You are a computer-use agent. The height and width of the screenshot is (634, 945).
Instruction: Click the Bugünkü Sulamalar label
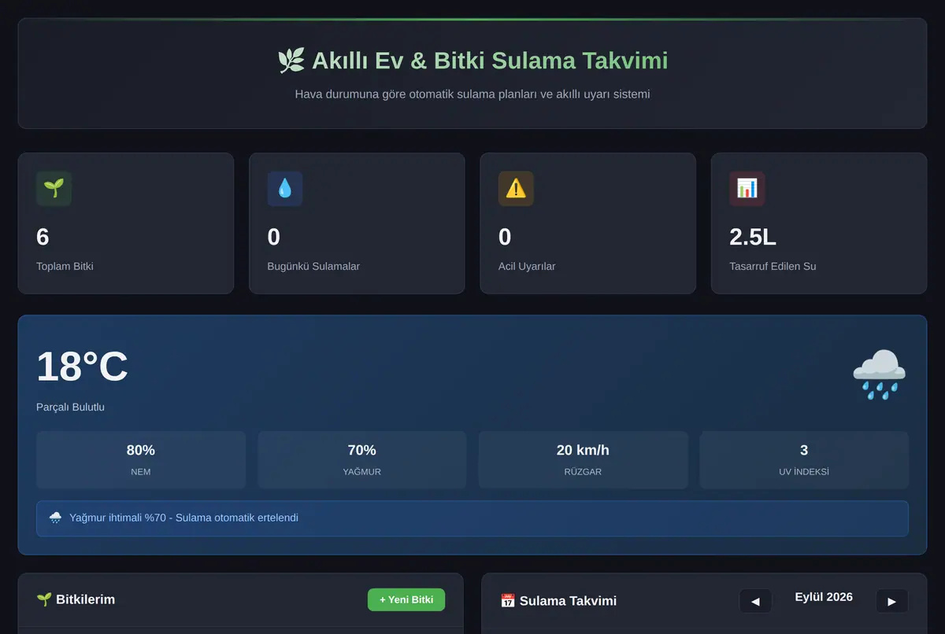[313, 267]
